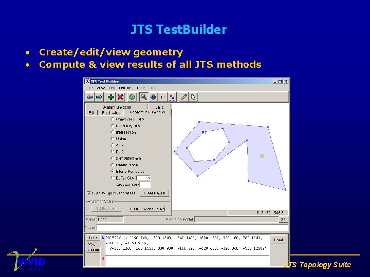Maximize the JTS Test Builder window
Screen dimensions: 370x277
(x=280, y=81)
